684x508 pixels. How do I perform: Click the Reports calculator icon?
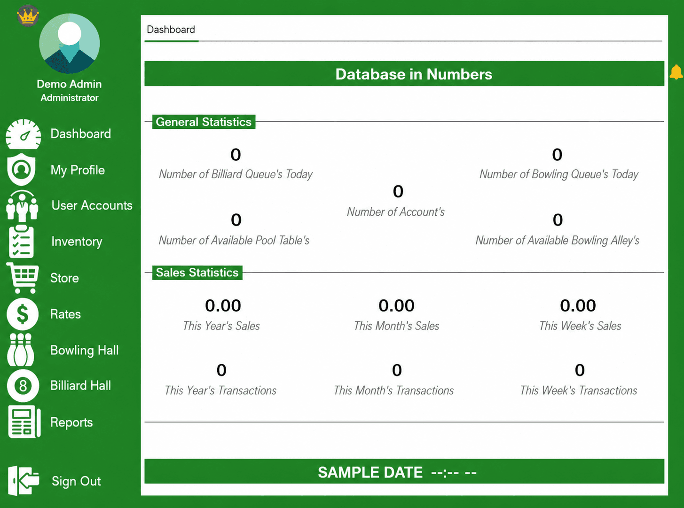point(24,422)
